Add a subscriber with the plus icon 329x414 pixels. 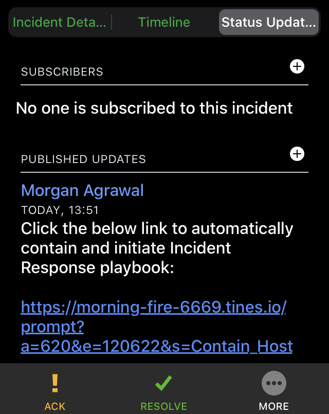pyautogui.click(x=297, y=66)
